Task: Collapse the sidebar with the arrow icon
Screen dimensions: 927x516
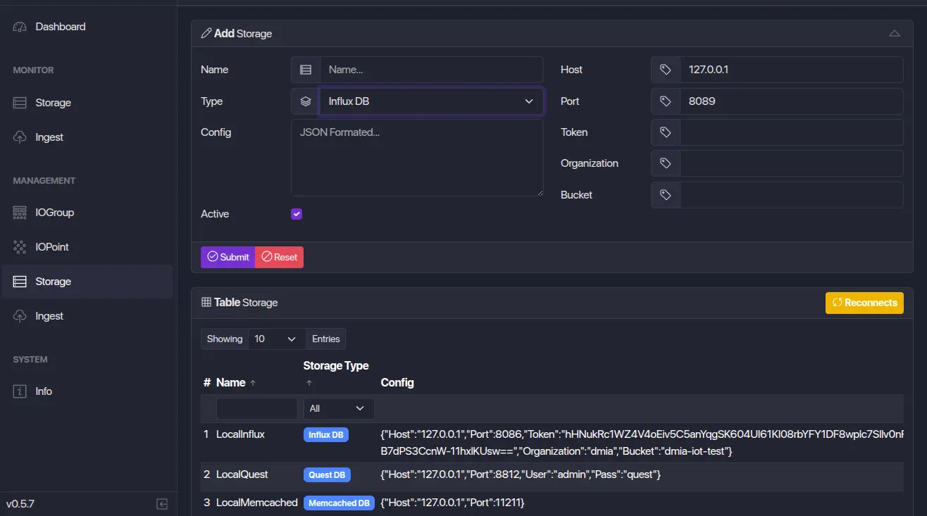Action: coord(162,504)
